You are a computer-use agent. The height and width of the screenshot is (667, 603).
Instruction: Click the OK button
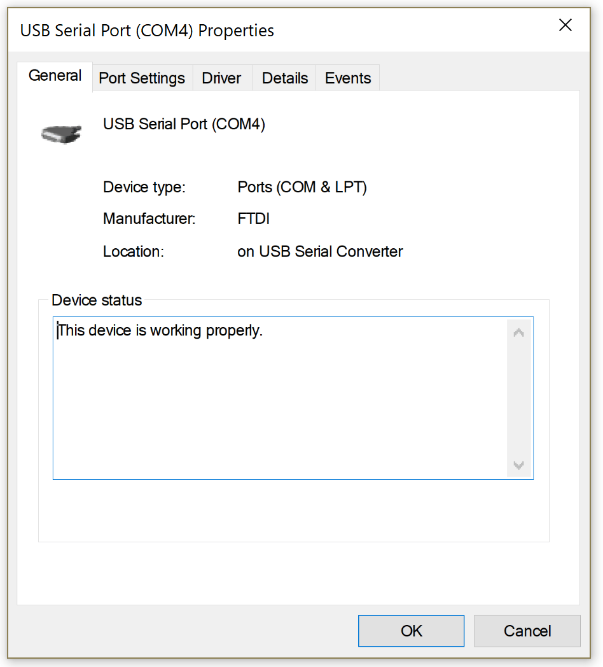tap(411, 631)
